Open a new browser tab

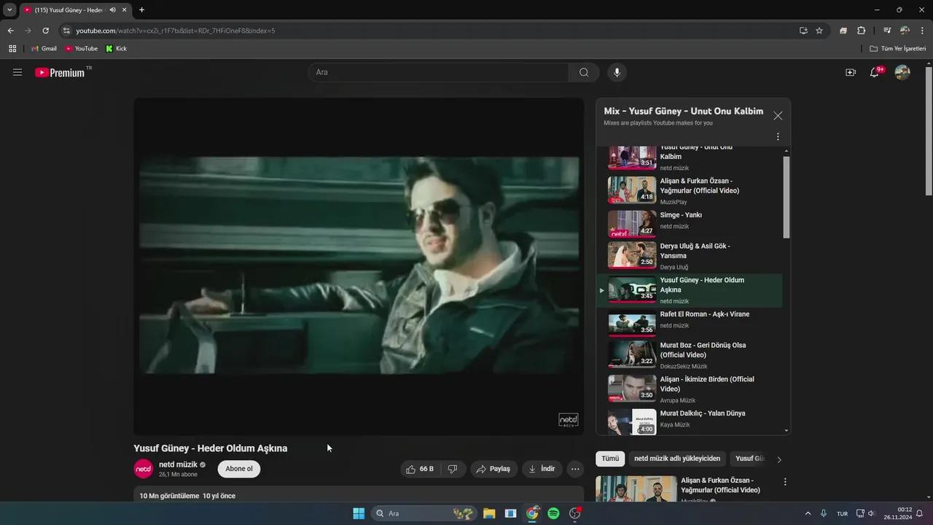tap(141, 9)
